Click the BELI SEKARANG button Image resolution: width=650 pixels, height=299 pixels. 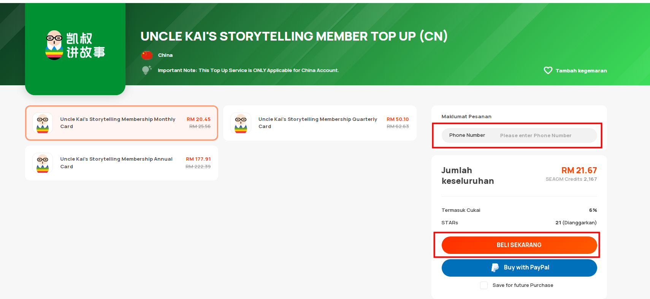pyautogui.click(x=519, y=245)
